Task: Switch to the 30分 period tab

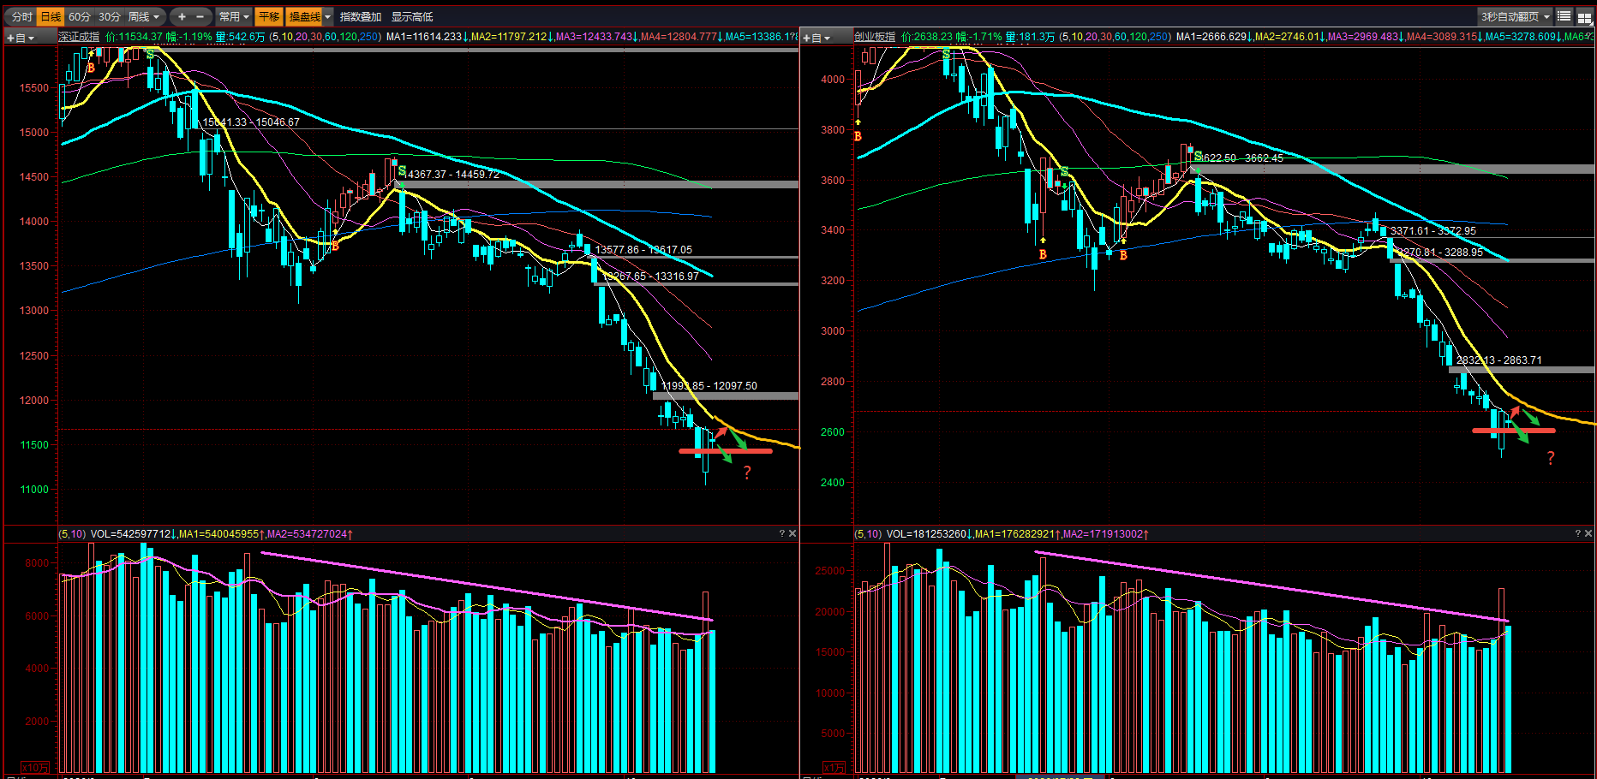Action: (110, 16)
